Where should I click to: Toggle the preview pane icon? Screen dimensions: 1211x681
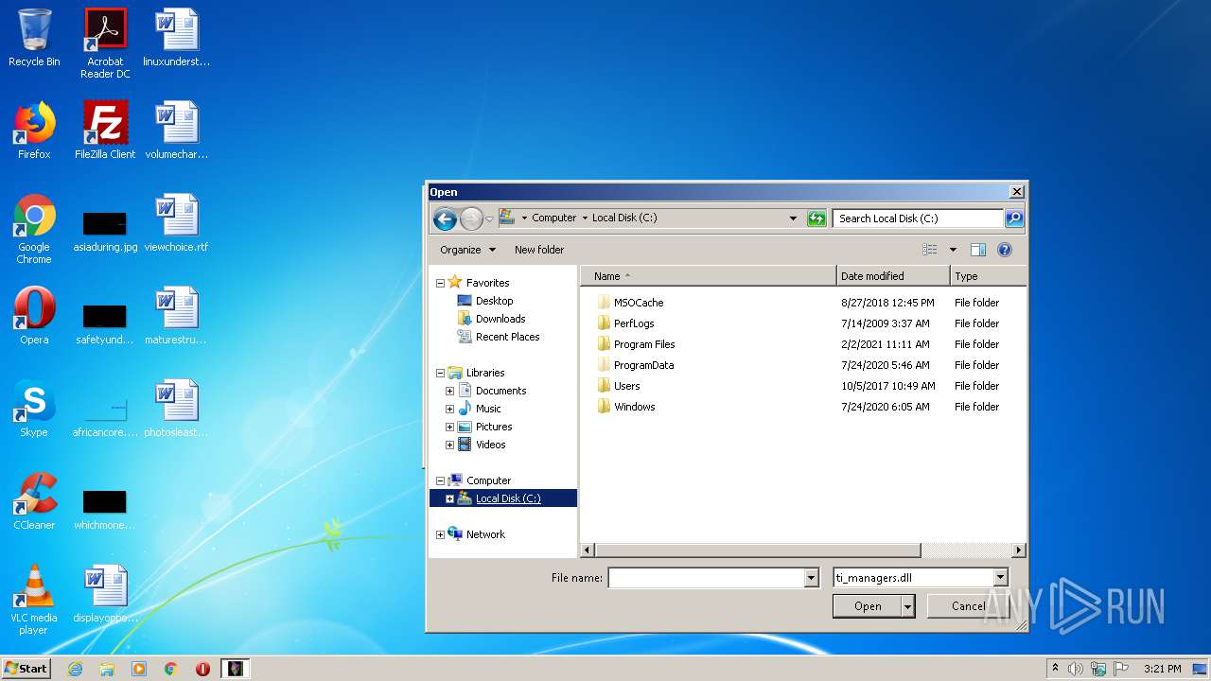pyautogui.click(x=978, y=250)
